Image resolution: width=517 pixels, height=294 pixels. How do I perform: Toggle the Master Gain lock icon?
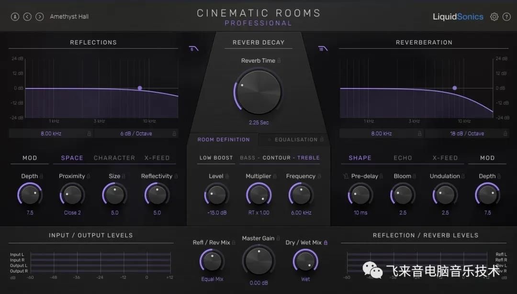pos(278,238)
